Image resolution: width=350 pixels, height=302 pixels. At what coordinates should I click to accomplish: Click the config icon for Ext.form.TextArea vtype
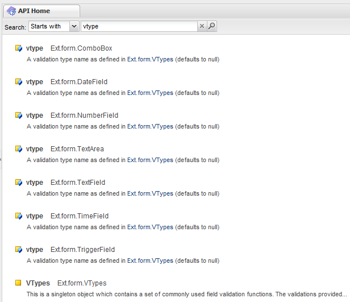[x=19, y=149]
